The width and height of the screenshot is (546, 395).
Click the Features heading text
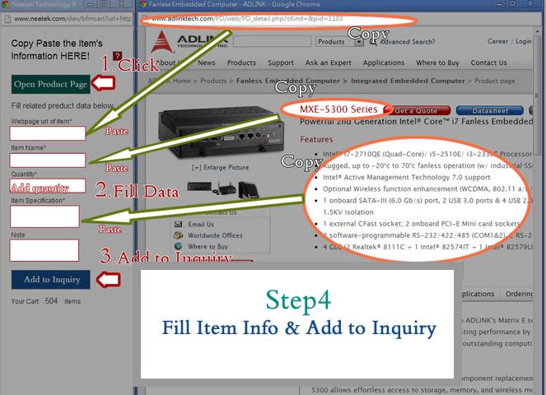316,139
